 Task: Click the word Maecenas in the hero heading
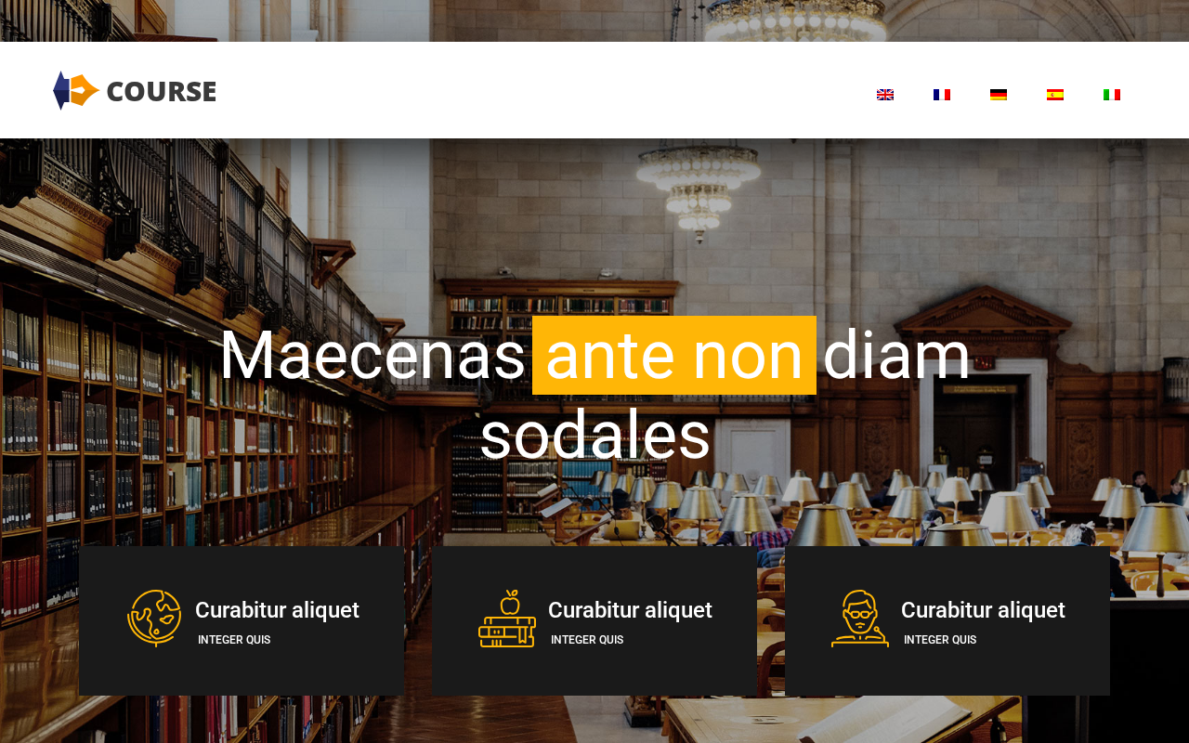pos(372,355)
